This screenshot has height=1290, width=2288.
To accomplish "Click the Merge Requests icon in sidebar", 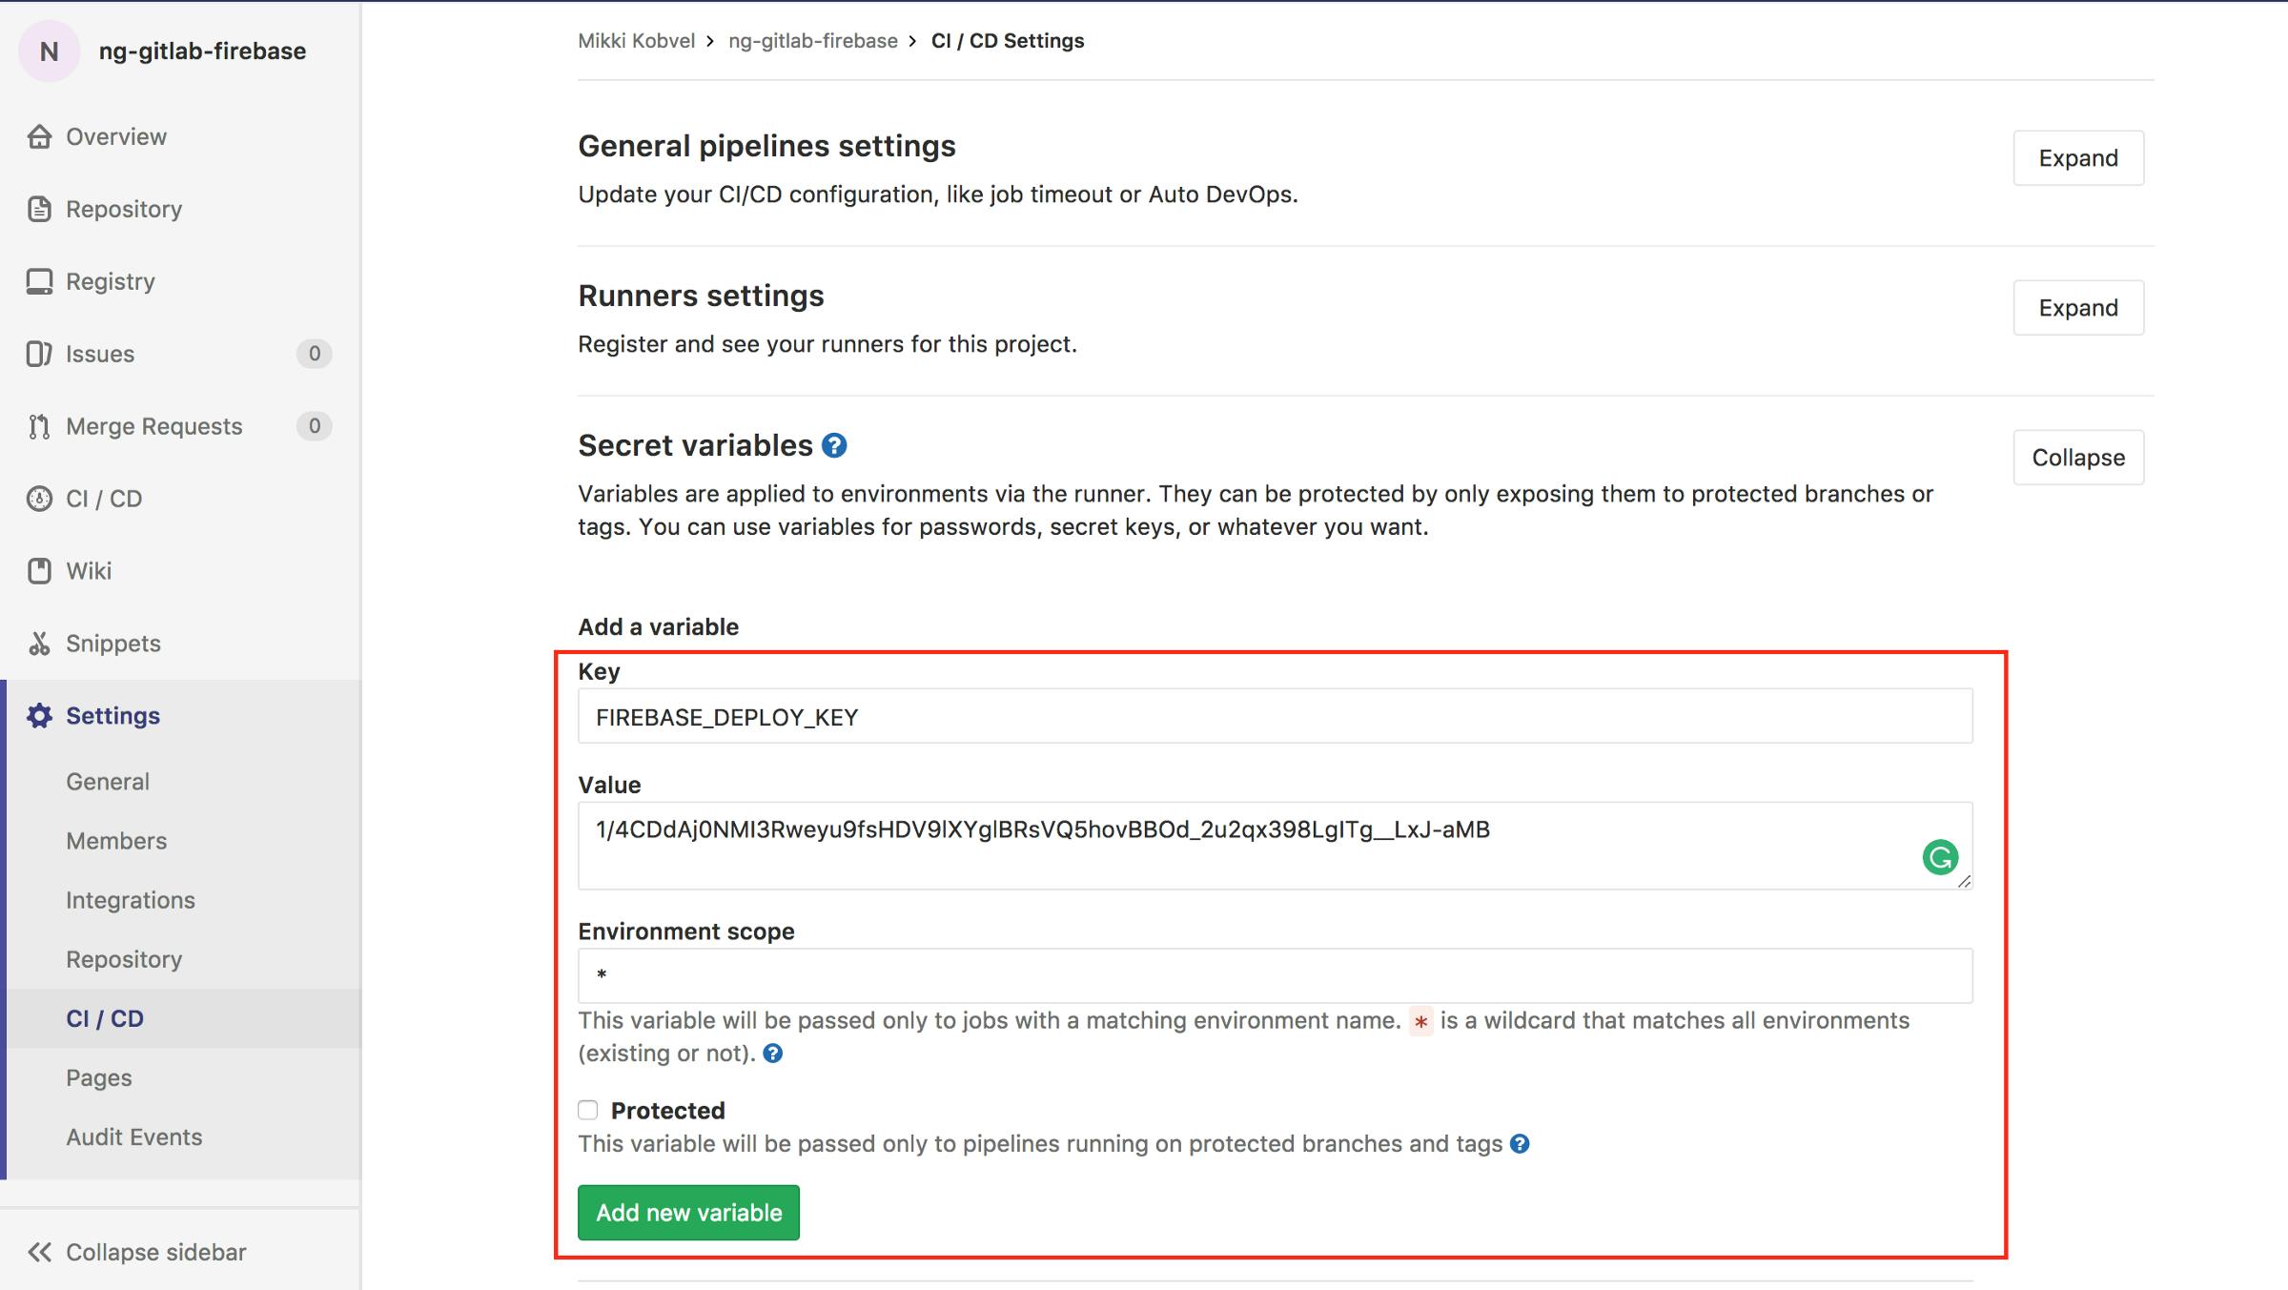I will click(39, 426).
